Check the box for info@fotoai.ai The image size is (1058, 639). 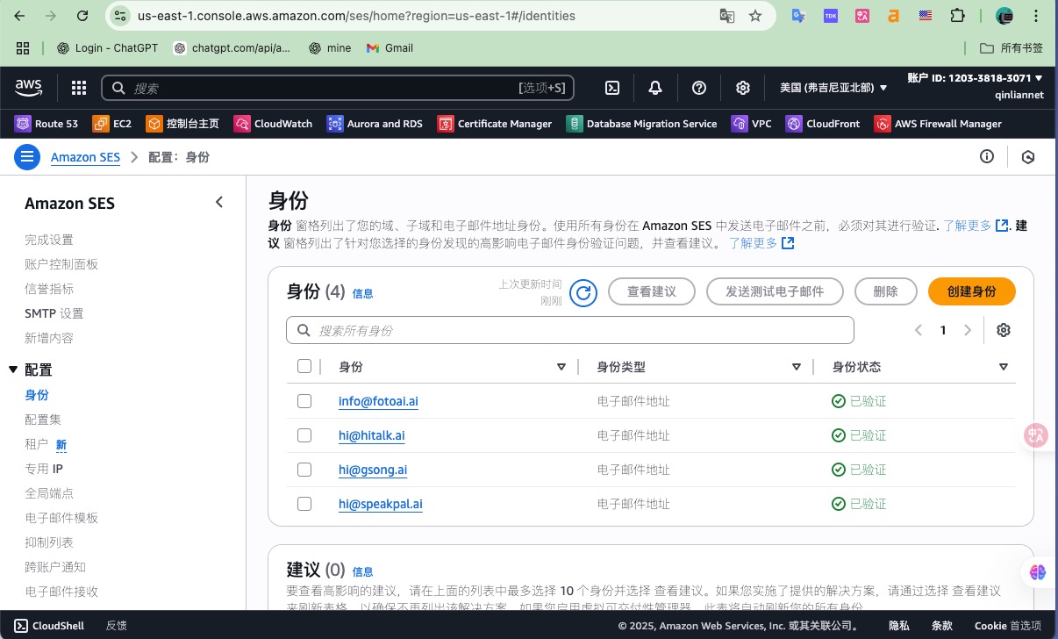pyautogui.click(x=304, y=401)
